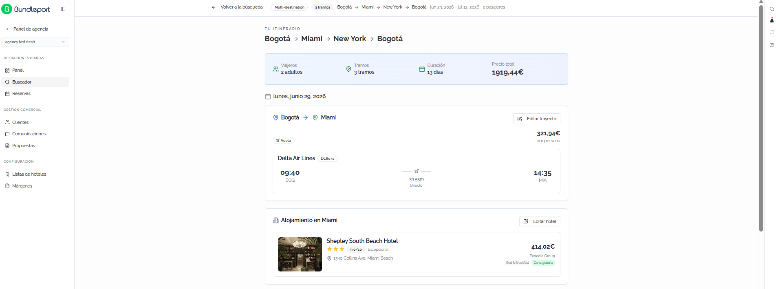Open Comunicaciones section
The height and width of the screenshot is (289, 776).
pos(35,134)
